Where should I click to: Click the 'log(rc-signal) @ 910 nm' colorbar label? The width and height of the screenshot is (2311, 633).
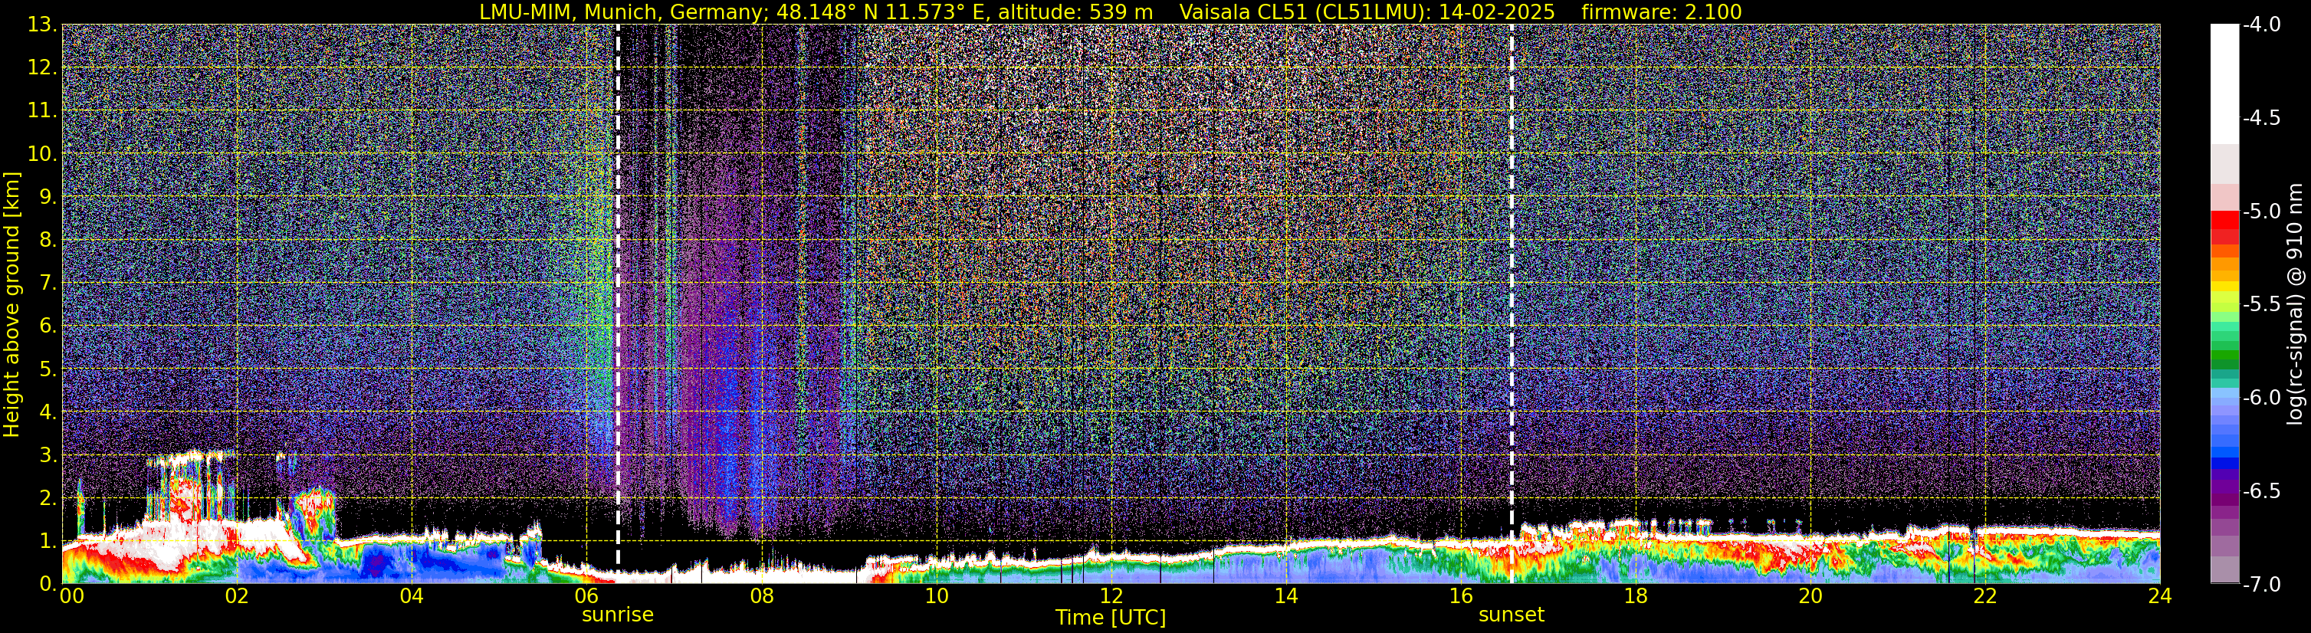2296,304
